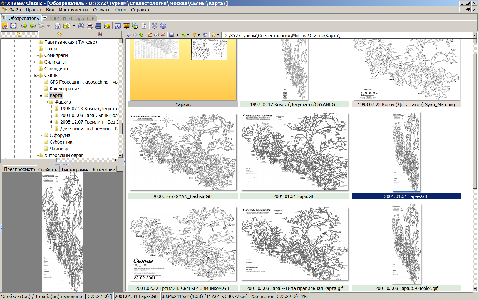The width and height of the screenshot is (479, 300).
Task: Select the Субботник folder in tree
Action: click(61, 142)
